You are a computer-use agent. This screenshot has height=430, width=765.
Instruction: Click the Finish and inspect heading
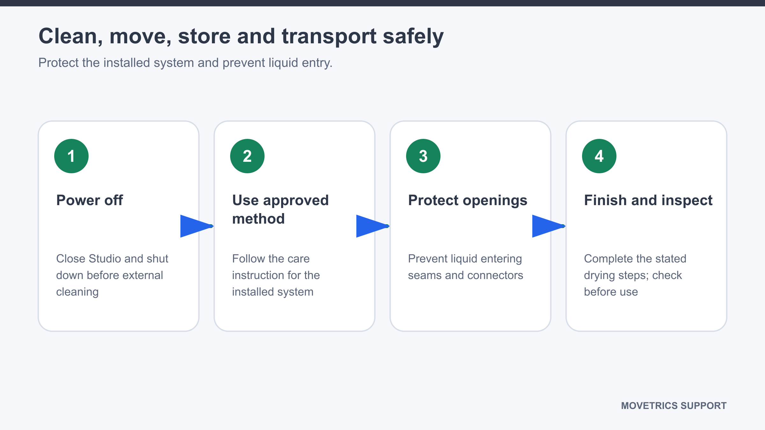[648, 201]
